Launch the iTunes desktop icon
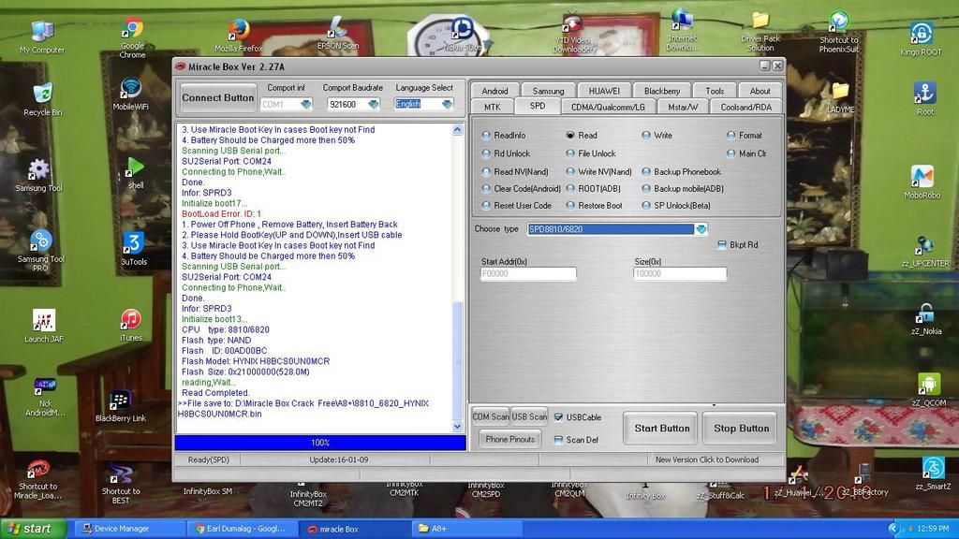This screenshot has height=539, width=959. (131, 321)
